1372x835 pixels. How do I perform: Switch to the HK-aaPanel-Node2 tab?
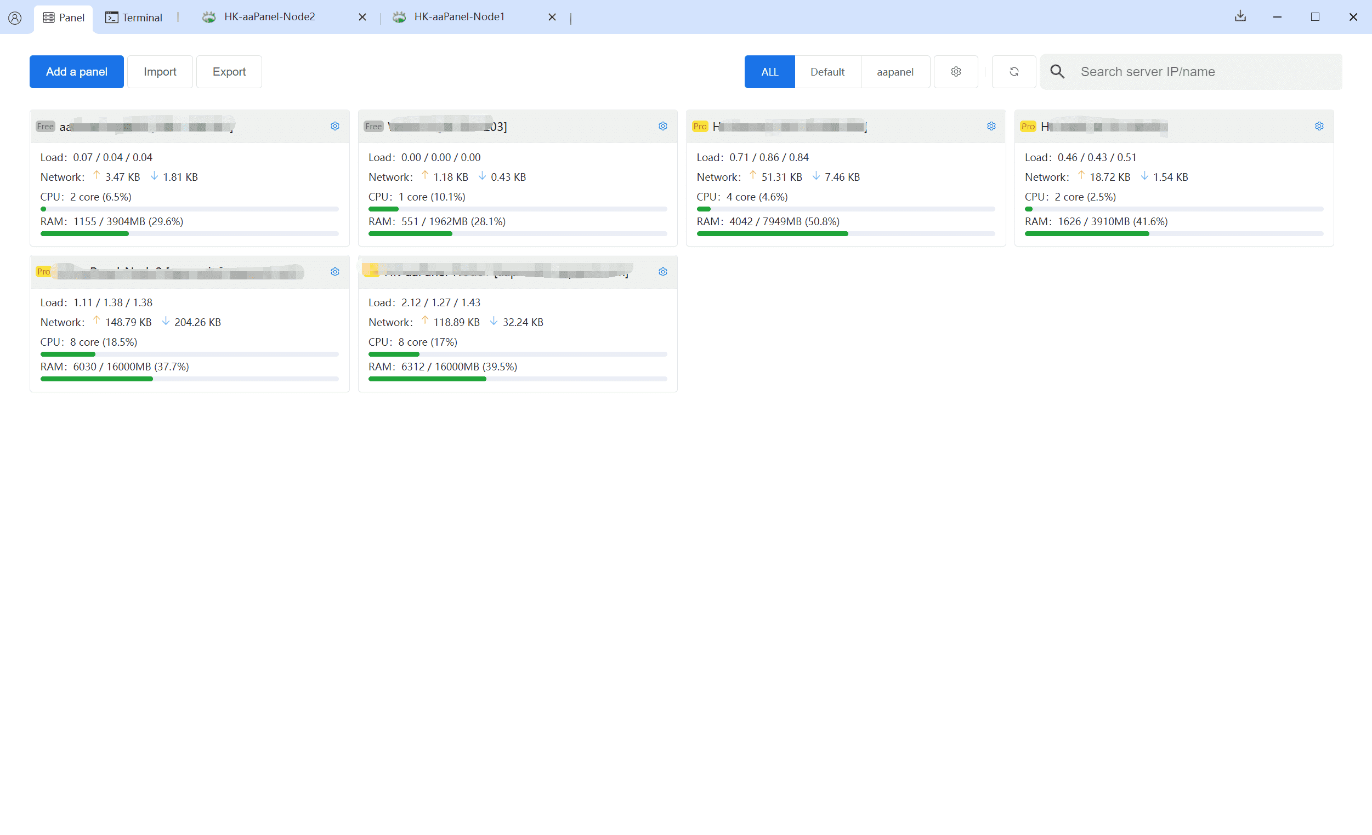click(x=269, y=17)
